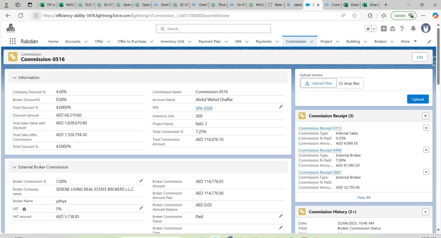441x238 pixels.
Task: Go back using the browser back arrow
Action: pyautogui.click(x=8, y=16)
